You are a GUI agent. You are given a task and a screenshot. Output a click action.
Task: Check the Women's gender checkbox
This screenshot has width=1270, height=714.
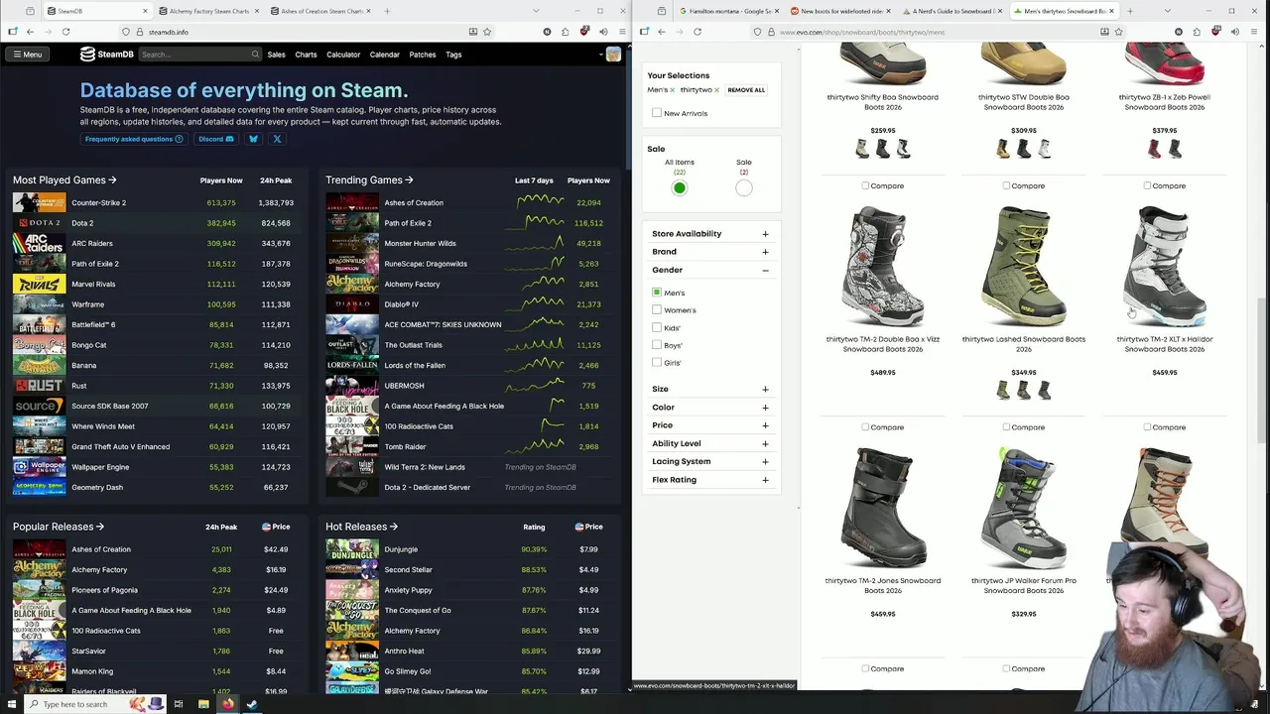tap(657, 309)
